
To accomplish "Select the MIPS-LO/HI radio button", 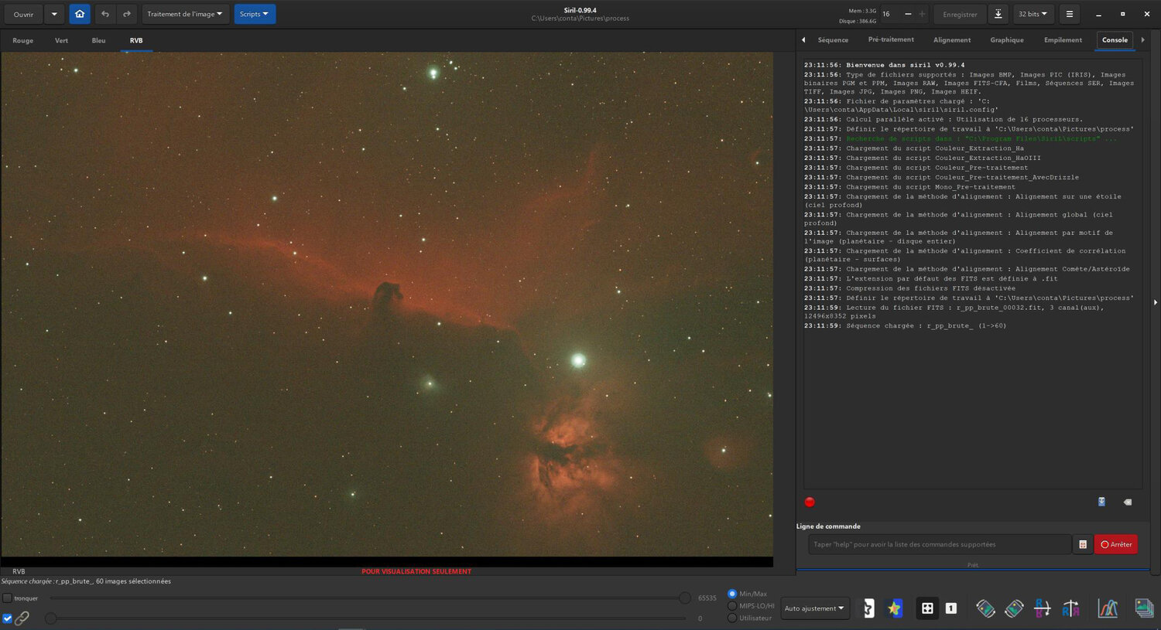I will click(x=732, y=606).
